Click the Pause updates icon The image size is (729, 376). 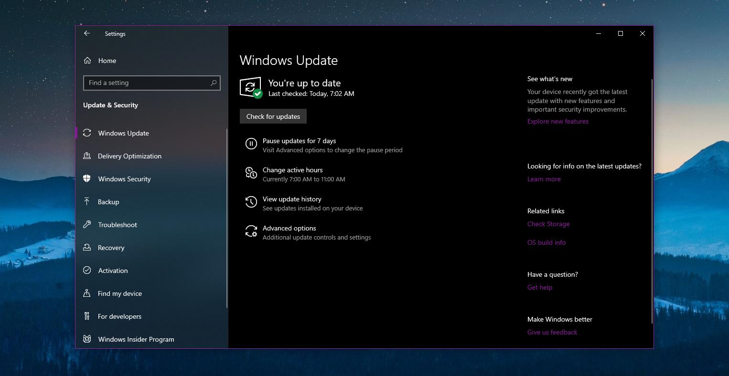(x=251, y=144)
